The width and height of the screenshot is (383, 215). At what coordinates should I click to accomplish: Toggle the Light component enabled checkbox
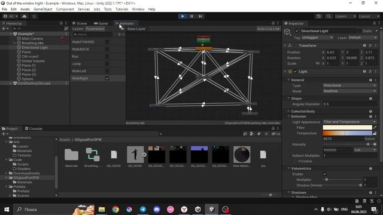click(x=295, y=72)
